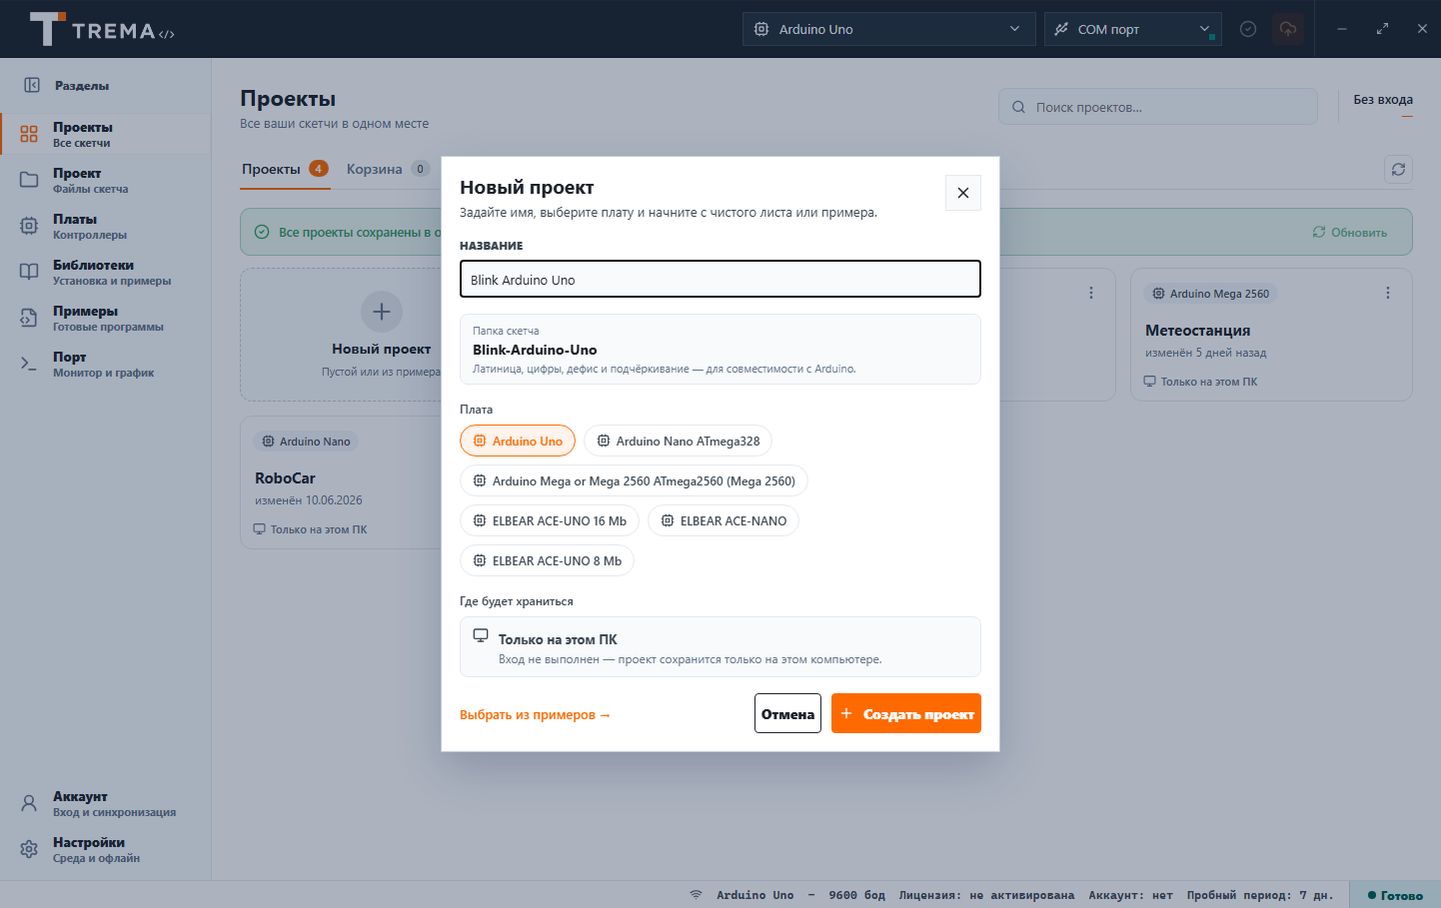Viewport: 1441px width, 908px height.
Task: Click the terminal icon next to Порт
Action: [x=29, y=364]
